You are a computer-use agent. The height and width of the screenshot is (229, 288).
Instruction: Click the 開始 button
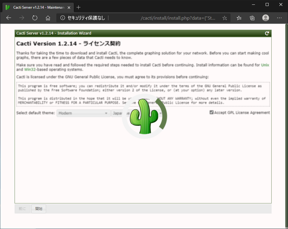coord(39,209)
